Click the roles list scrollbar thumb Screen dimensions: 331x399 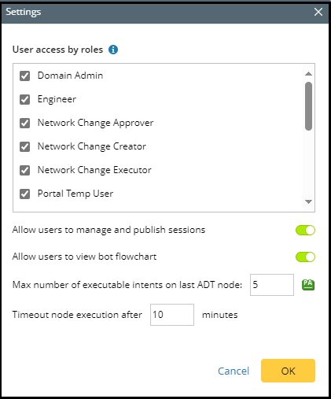(308, 106)
